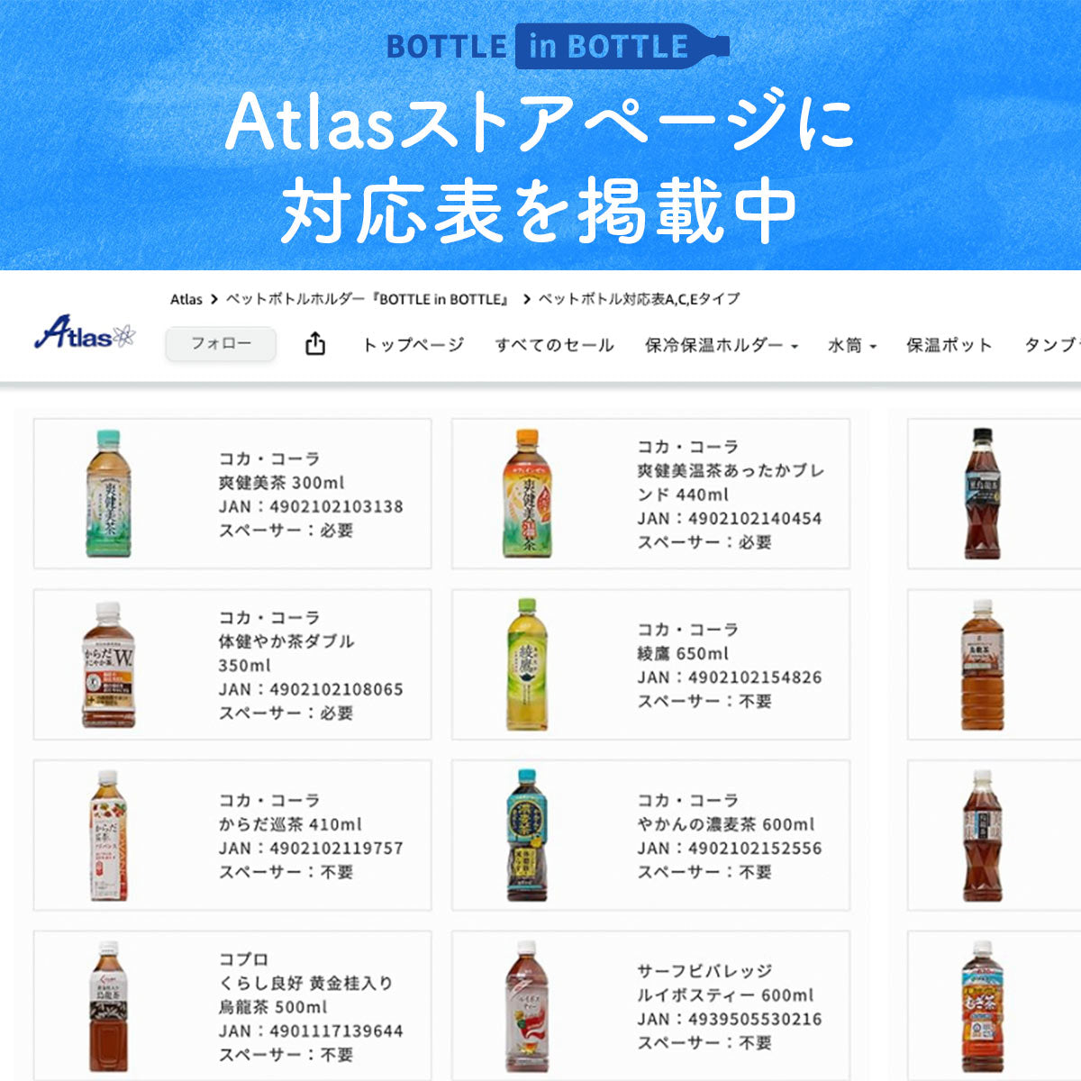This screenshot has height=1081, width=1081.
Task: Select the からだ巡茶 410ml bottle image
Action: click(108, 835)
